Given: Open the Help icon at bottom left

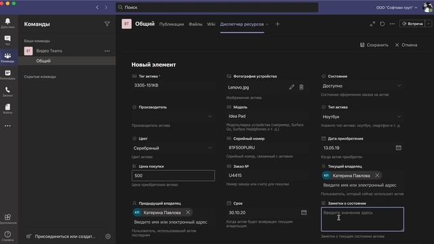Looking at the screenshot, I should [7, 236].
